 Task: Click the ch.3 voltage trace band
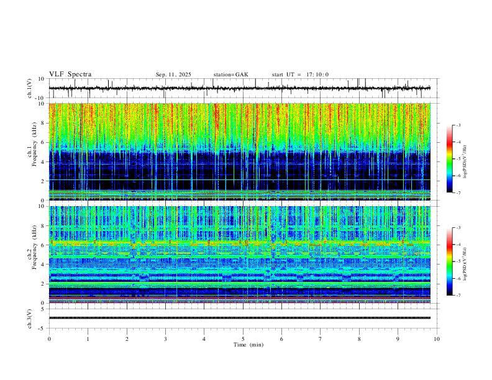(240, 318)
